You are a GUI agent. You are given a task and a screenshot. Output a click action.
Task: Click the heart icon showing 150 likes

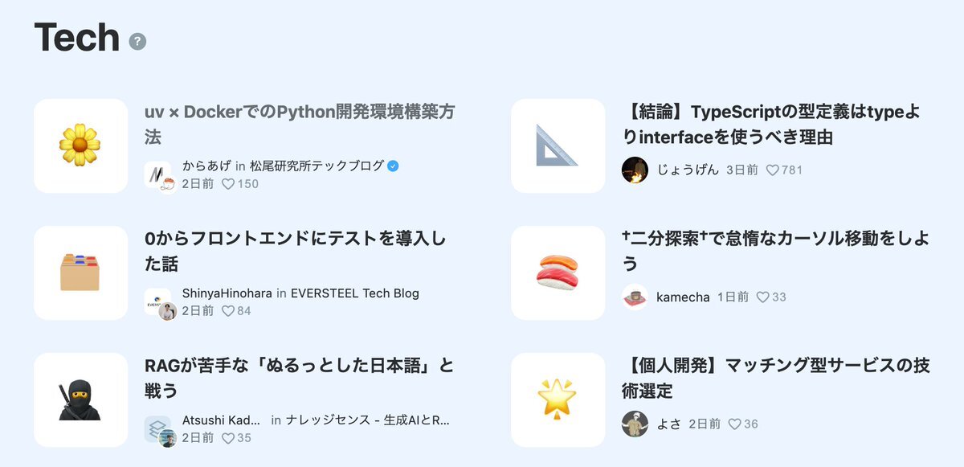[x=228, y=184]
